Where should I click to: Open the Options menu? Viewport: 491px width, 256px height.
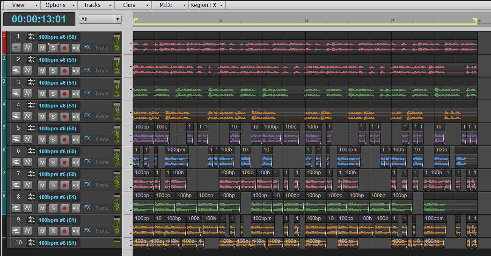coord(59,5)
